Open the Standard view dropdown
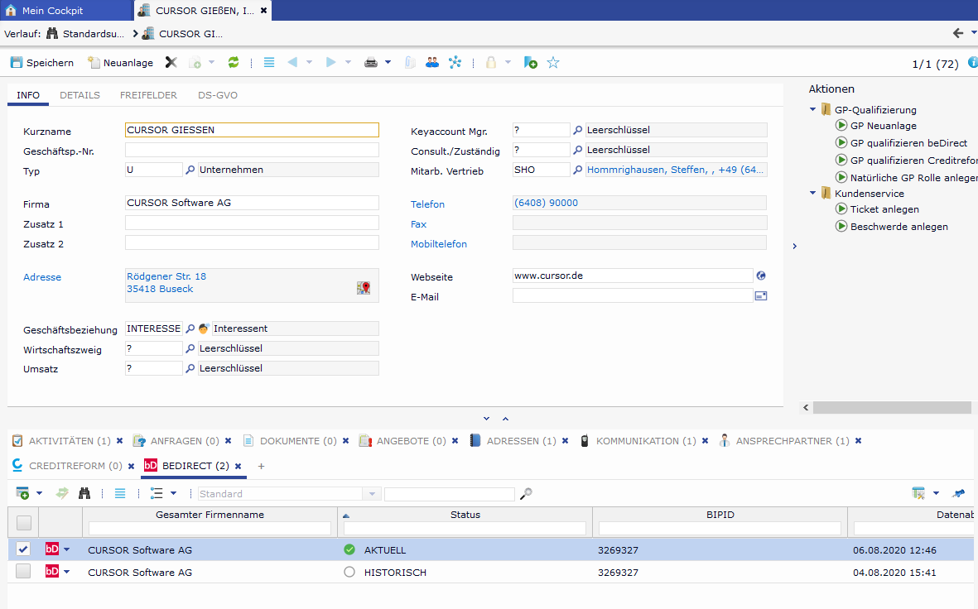The image size is (978, 609). [372, 494]
